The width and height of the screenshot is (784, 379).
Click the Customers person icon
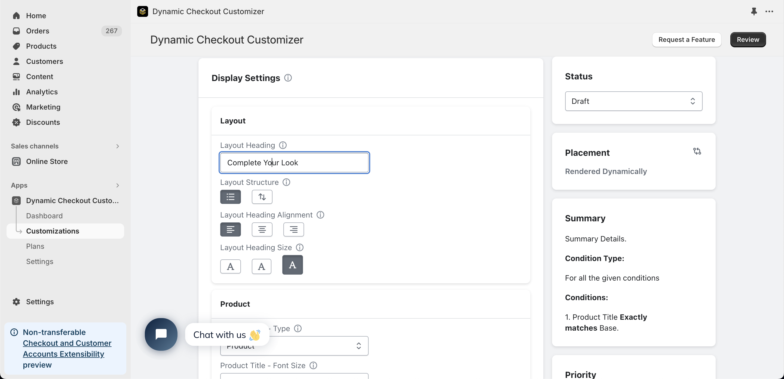tap(16, 61)
